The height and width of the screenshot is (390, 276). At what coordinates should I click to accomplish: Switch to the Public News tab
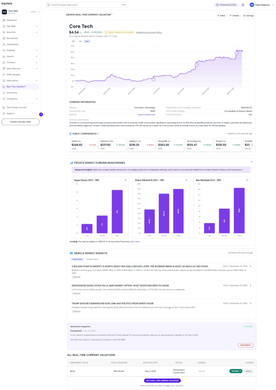coord(77,259)
